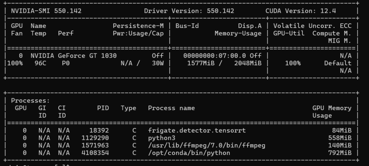Click the /opt/conda/bin/python process path

point(189,153)
